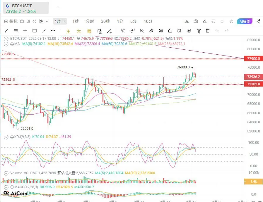Viewport: 263px width, 202px height.
Task: Click the share icon
Action: [x=258, y=21]
